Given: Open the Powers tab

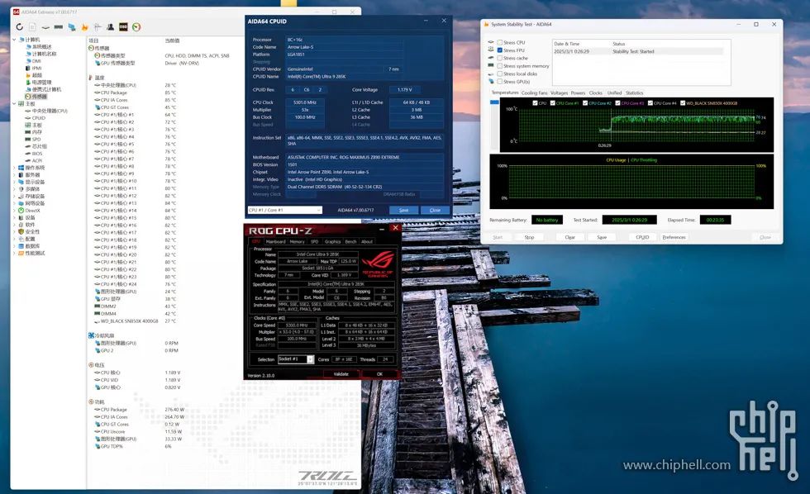Looking at the screenshot, I should click(x=578, y=93).
